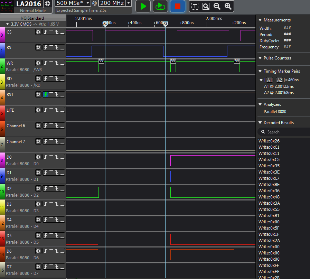This screenshot has width=310, height=279.
Task: Enable low level trigger on RD
Action: click(x=62, y=78)
